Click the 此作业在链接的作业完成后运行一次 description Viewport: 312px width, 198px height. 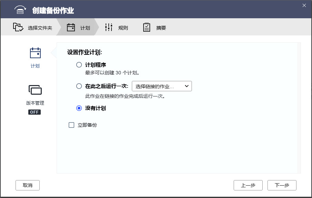tap(125, 96)
